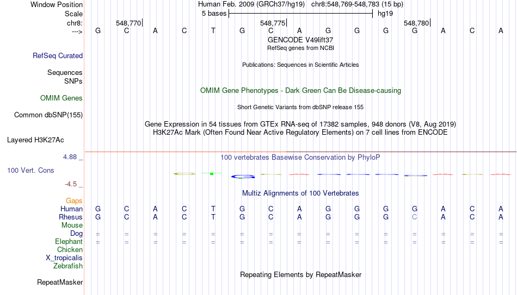Click the Human species label

tap(71, 209)
